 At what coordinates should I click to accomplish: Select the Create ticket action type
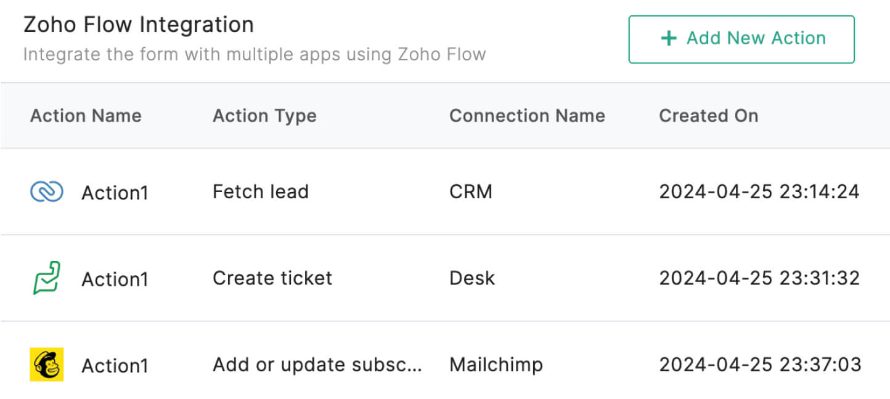(272, 278)
